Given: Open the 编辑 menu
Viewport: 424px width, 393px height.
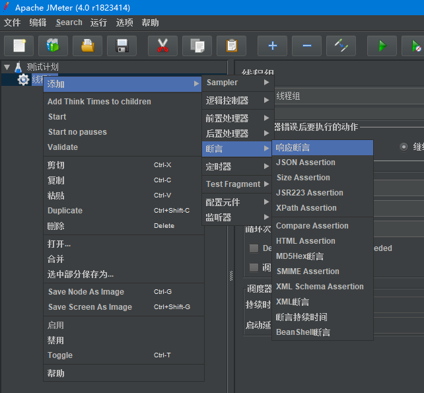Looking at the screenshot, I should (38, 22).
